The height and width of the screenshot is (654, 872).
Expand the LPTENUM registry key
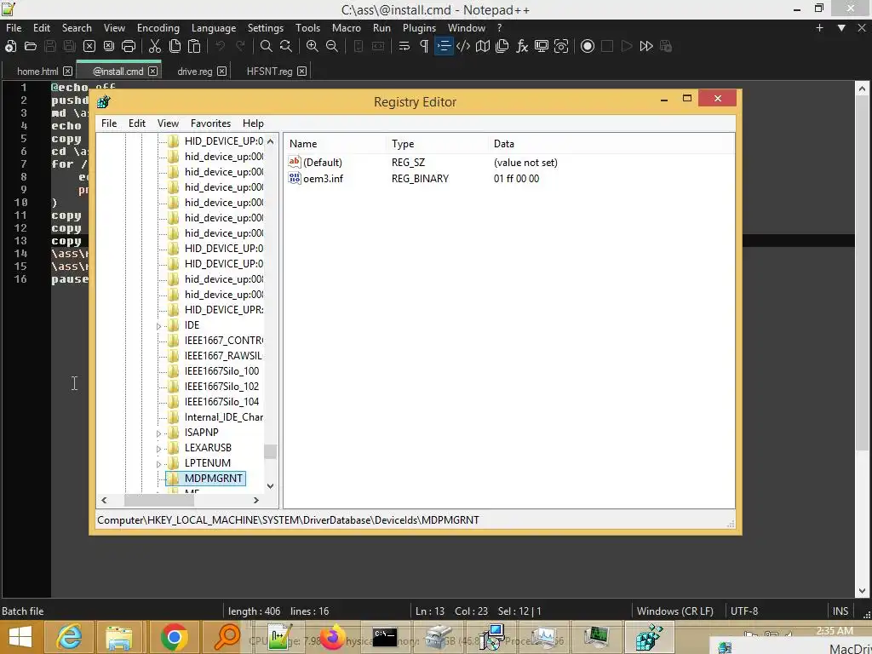click(x=159, y=464)
